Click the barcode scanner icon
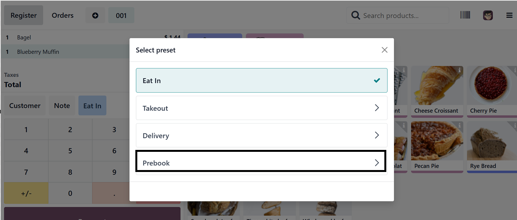This screenshot has width=517, height=220. click(465, 15)
